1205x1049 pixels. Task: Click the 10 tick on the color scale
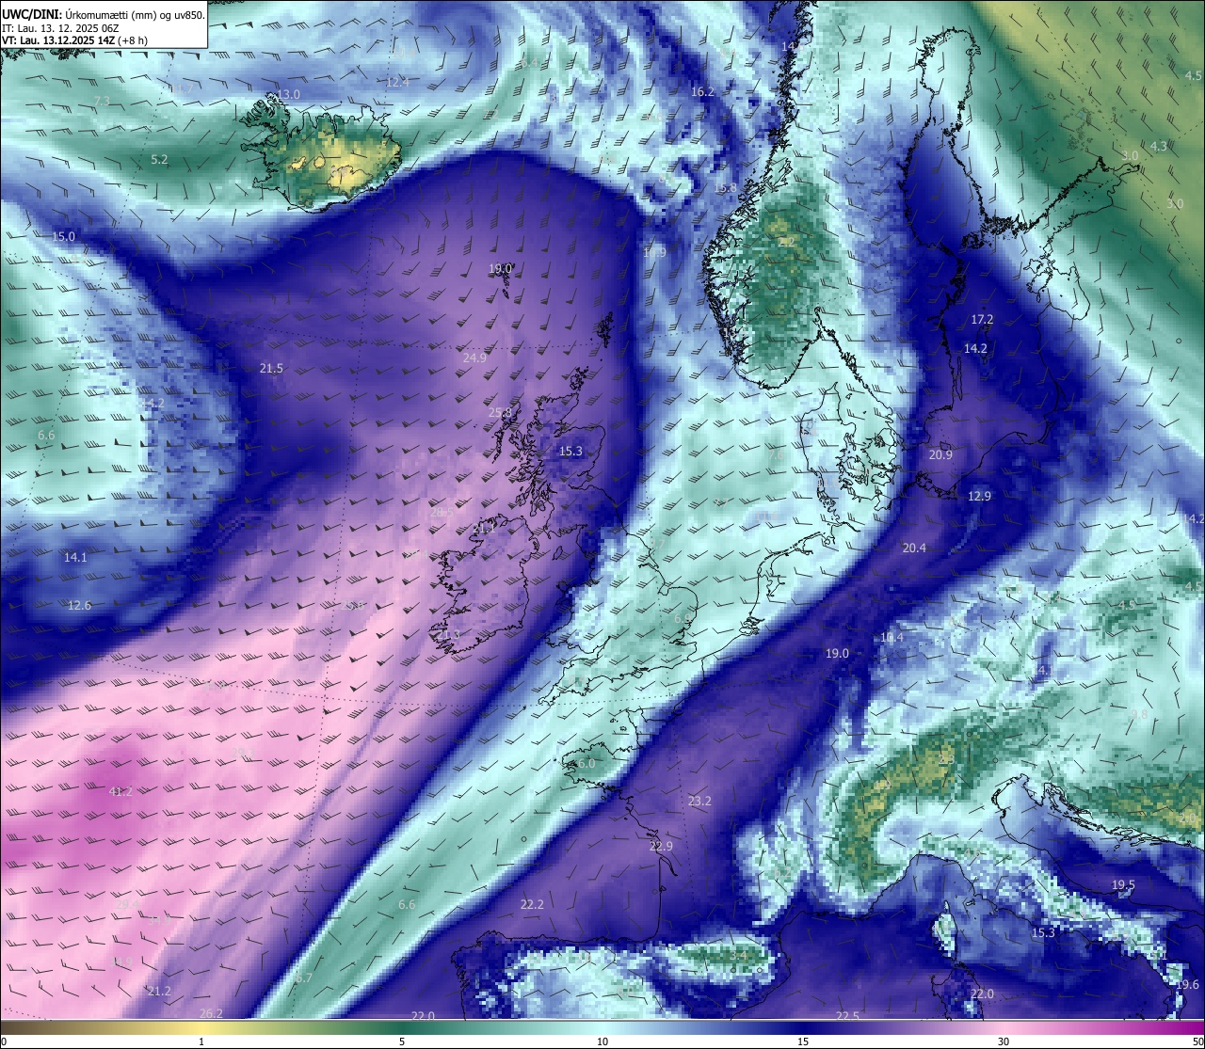[602, 1041]
